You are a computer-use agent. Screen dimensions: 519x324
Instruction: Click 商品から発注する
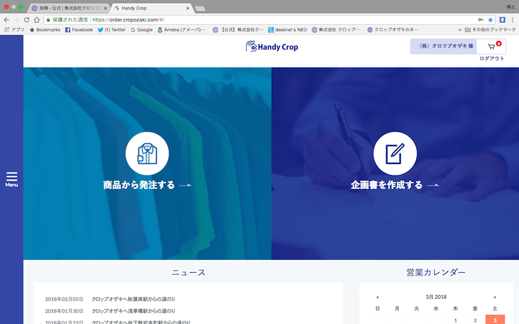coord(139,185)
